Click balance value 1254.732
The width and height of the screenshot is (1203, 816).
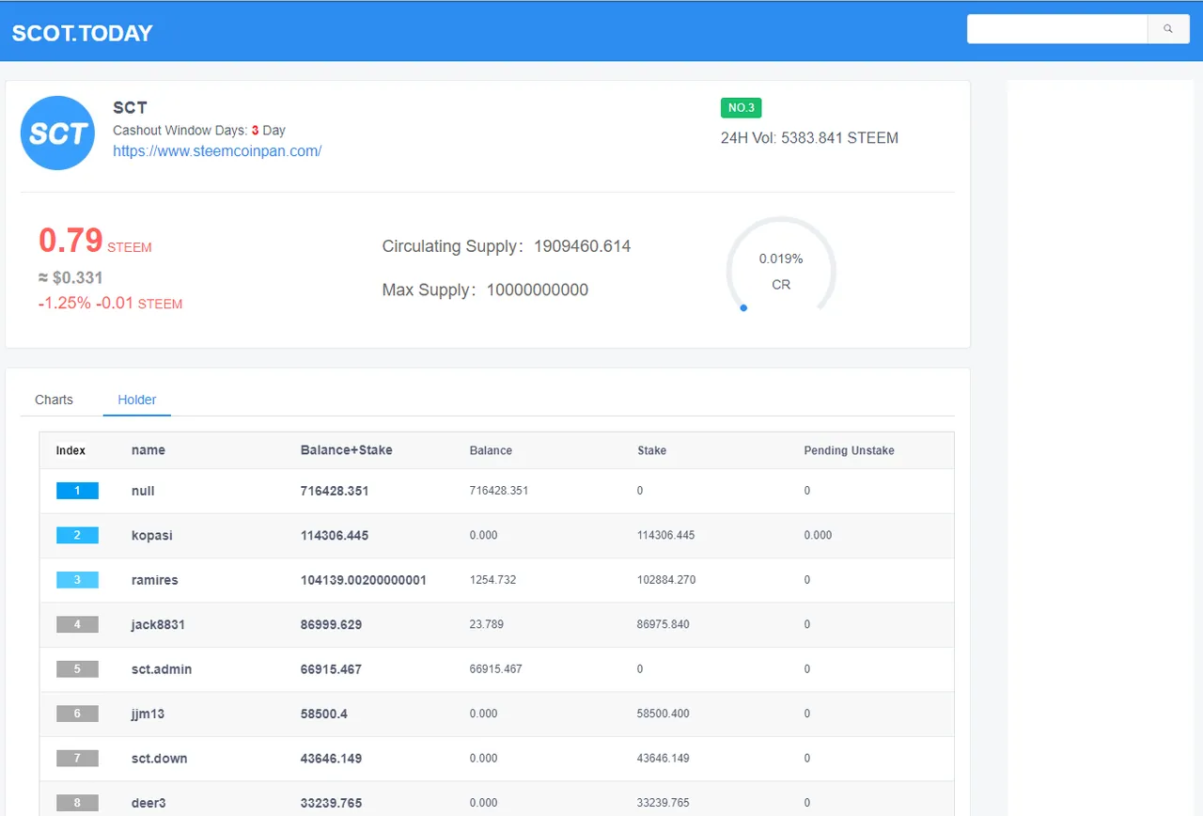click(493, 580)
